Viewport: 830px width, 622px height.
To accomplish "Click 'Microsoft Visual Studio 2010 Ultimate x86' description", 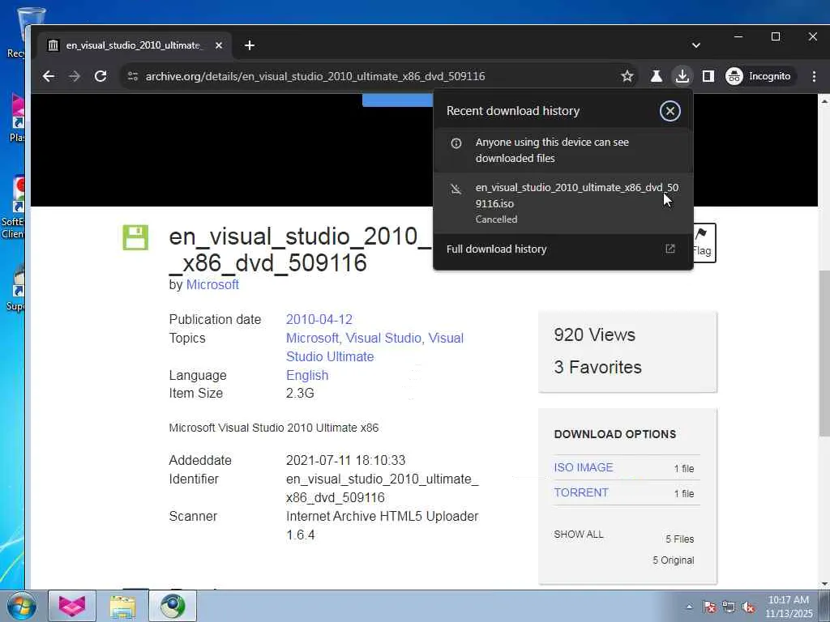I will click(x=274, y=428).
